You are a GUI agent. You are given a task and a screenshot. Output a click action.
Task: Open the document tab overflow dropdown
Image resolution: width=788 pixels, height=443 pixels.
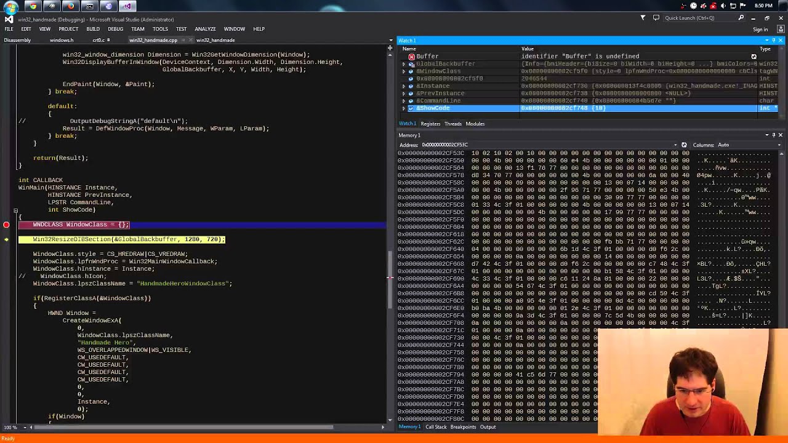point(390,41)
